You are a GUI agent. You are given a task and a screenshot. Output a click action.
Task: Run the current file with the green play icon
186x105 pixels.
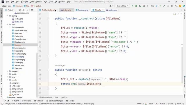[x=133, y=6]
